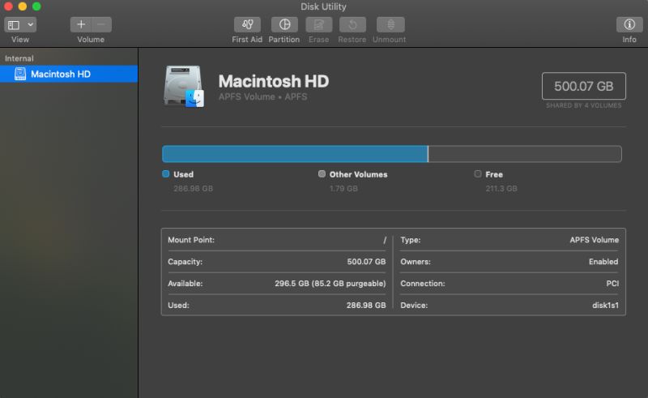The image size is (648, 398).
Task: Click the Available 296.5 GB purgeable value
Action: click(x=330, y=284)
